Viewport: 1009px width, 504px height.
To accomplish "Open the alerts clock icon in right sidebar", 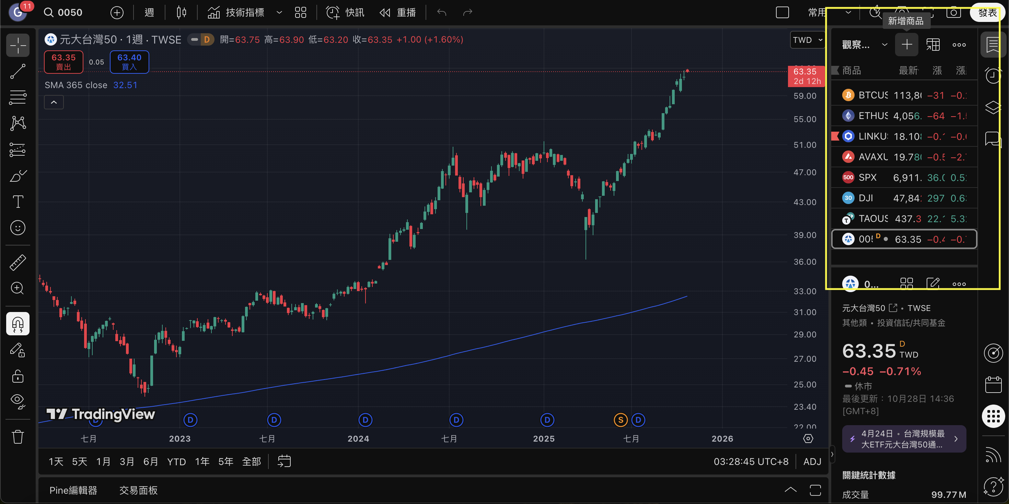I will (x=993, y=75).
